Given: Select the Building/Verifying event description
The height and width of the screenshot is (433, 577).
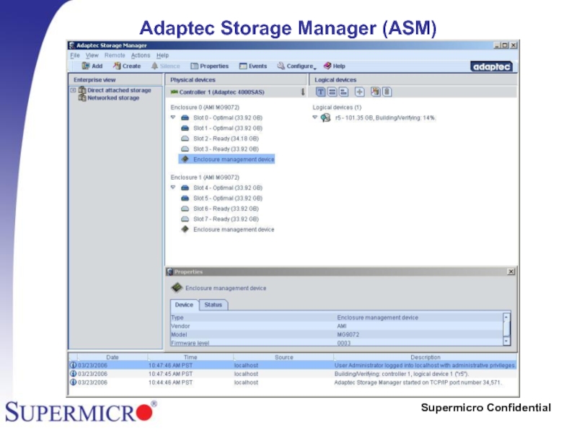Looking at the screenshot, I should click(402, 374).
